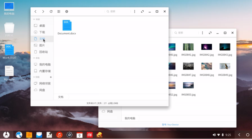This screenshot has width=252, height=139.
Task: Click the Wi-Fi icon in the system tray
Action: 219,135
